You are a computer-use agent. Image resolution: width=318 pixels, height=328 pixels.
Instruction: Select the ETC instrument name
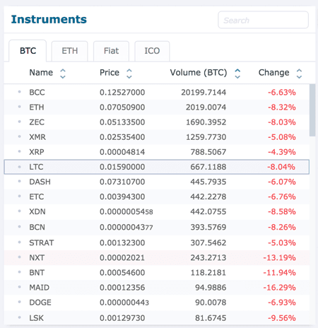(37, 197)
